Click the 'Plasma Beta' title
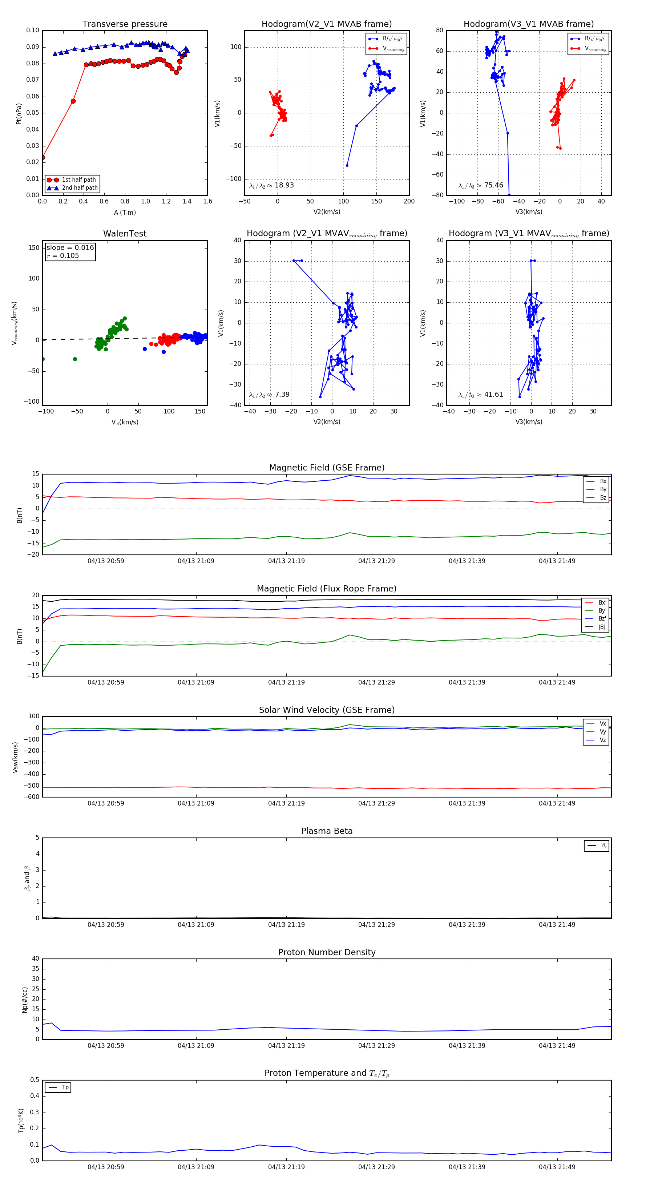654x1199 pixels. [327, 831]
